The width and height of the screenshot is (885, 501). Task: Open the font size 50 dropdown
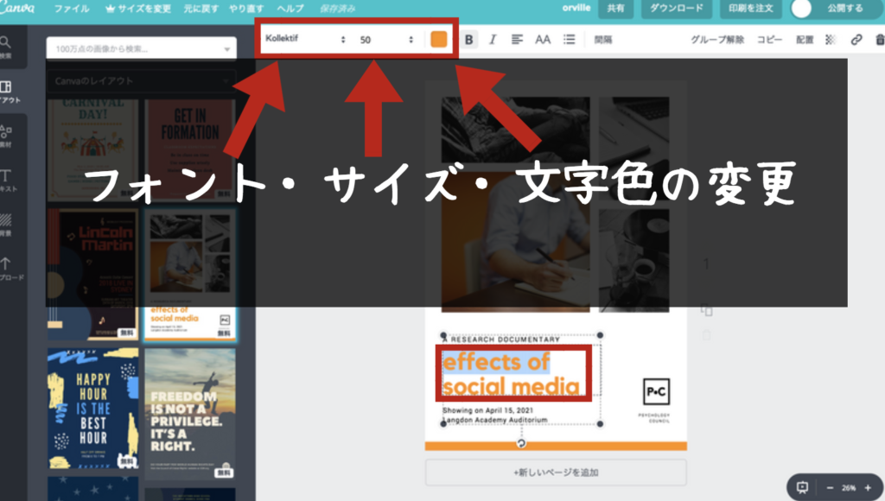tap(386, 40)
